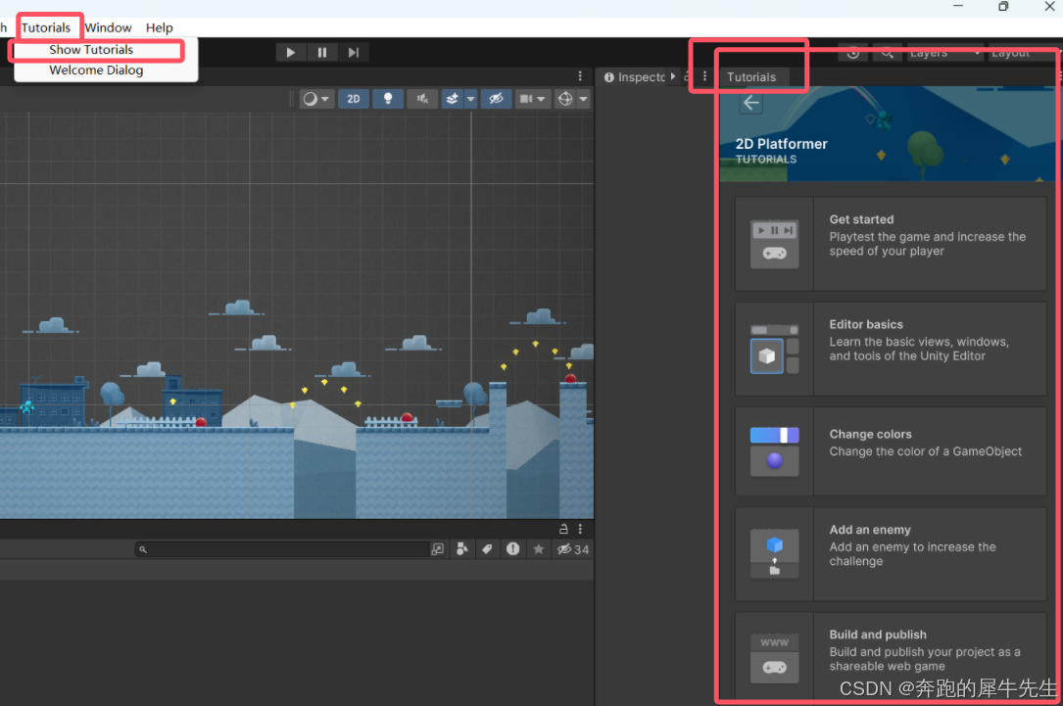
Task: Start Play mode with the Play button
Action: point(290,52)
